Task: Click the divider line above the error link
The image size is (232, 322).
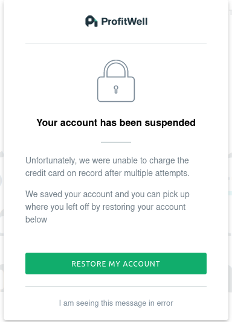Action: 116,286
